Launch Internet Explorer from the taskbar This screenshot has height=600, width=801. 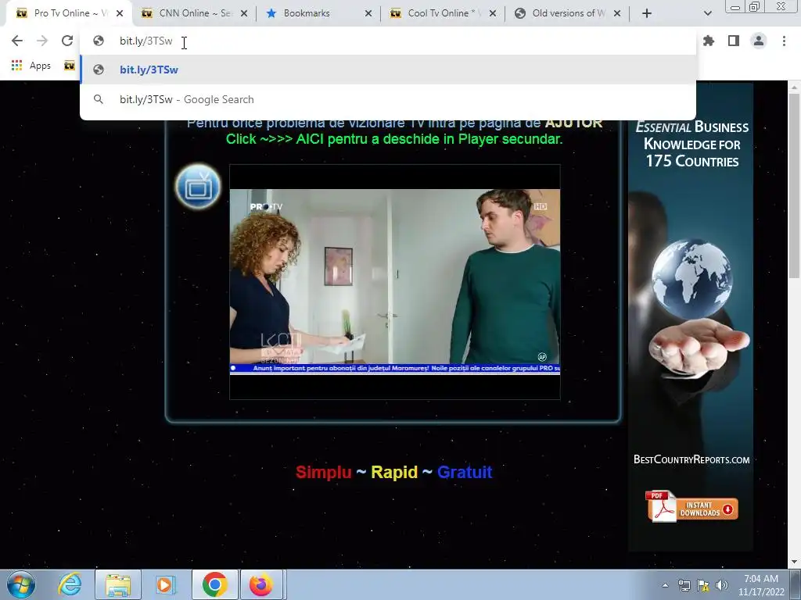click(x=70, y=584)
